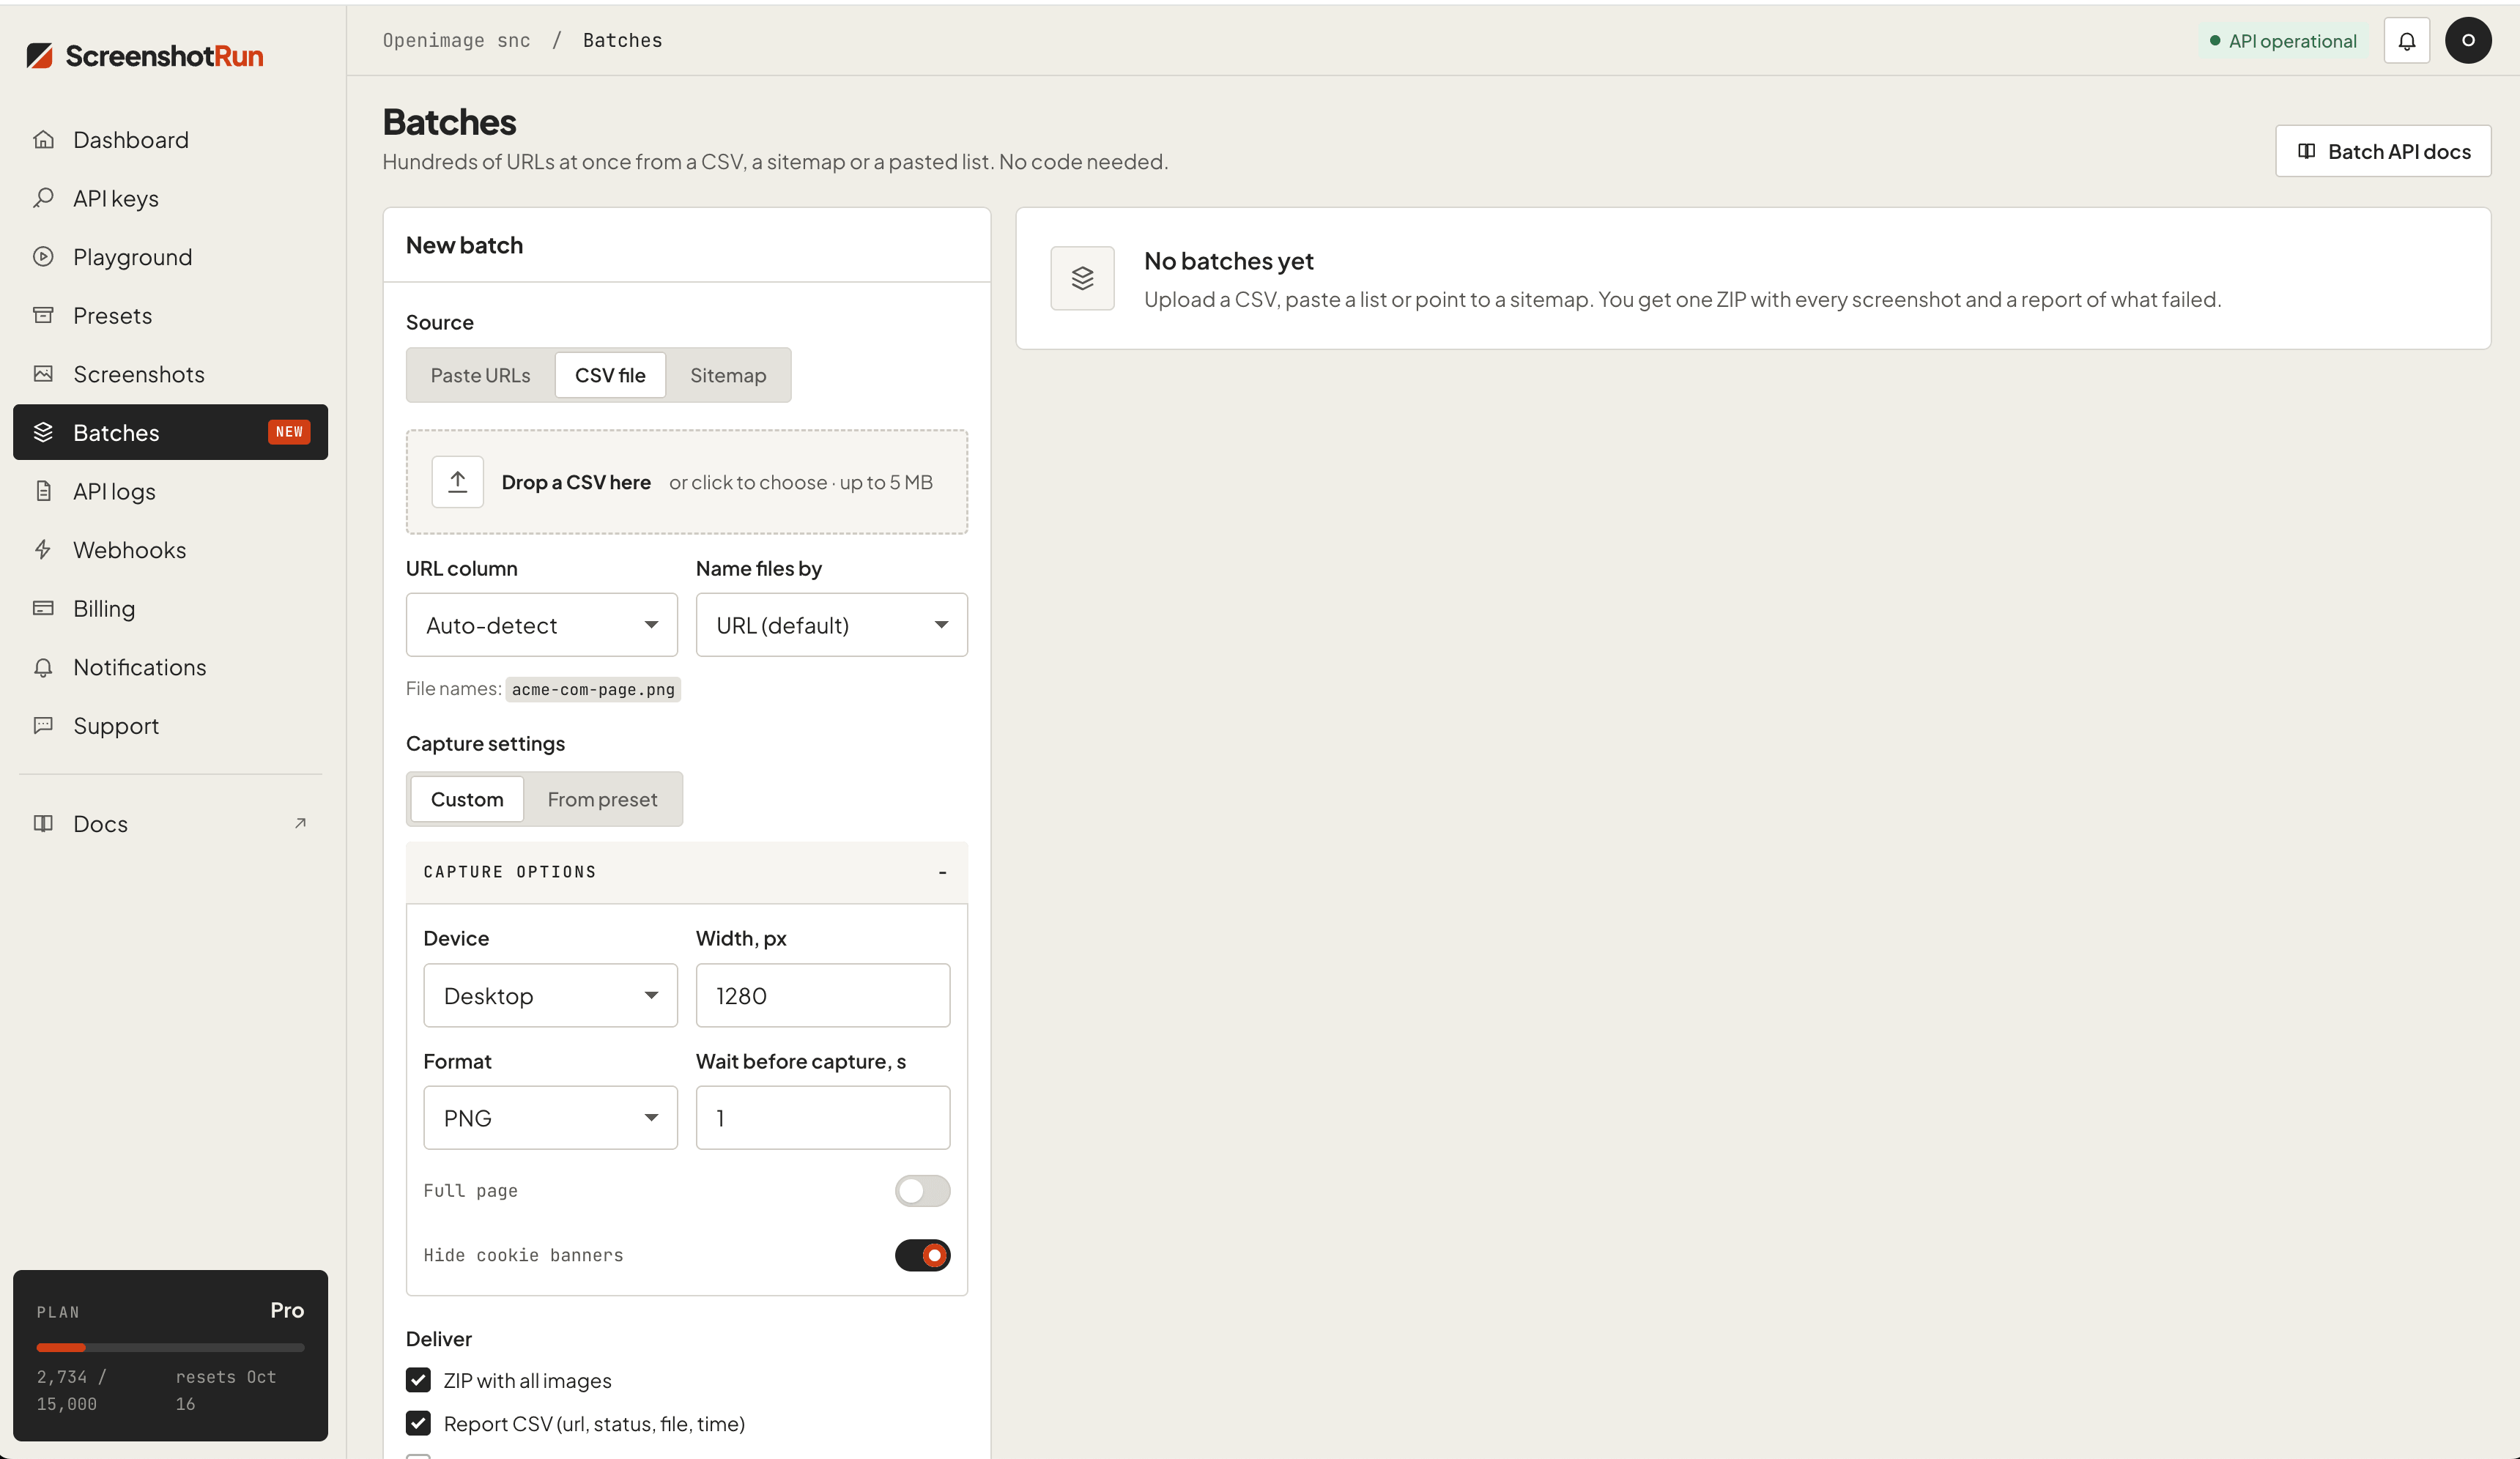Click the API logs document icon
The width and height of the screenshot is (2520, 1459).
coord(43,491)
